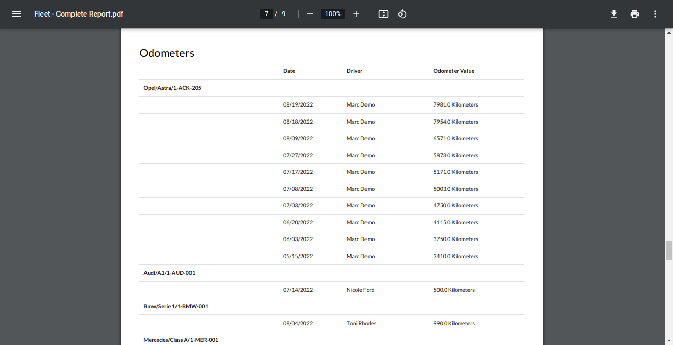673x345 pixels.
Task: Click the 100% zoom level field
Action: click(333, 14)
